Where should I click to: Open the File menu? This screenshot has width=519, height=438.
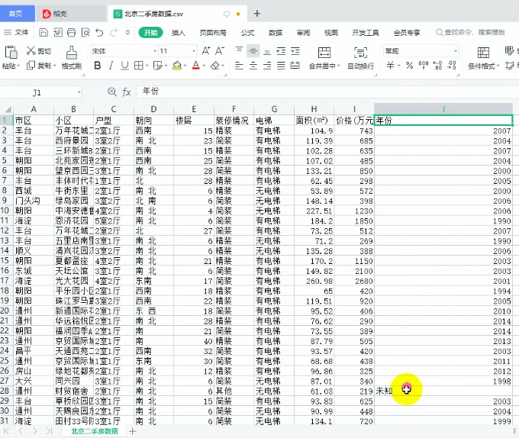16,32
